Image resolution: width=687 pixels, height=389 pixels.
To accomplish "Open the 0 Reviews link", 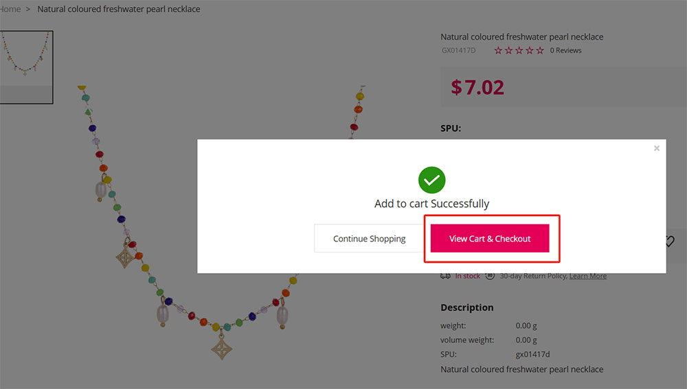I will 565,51.
